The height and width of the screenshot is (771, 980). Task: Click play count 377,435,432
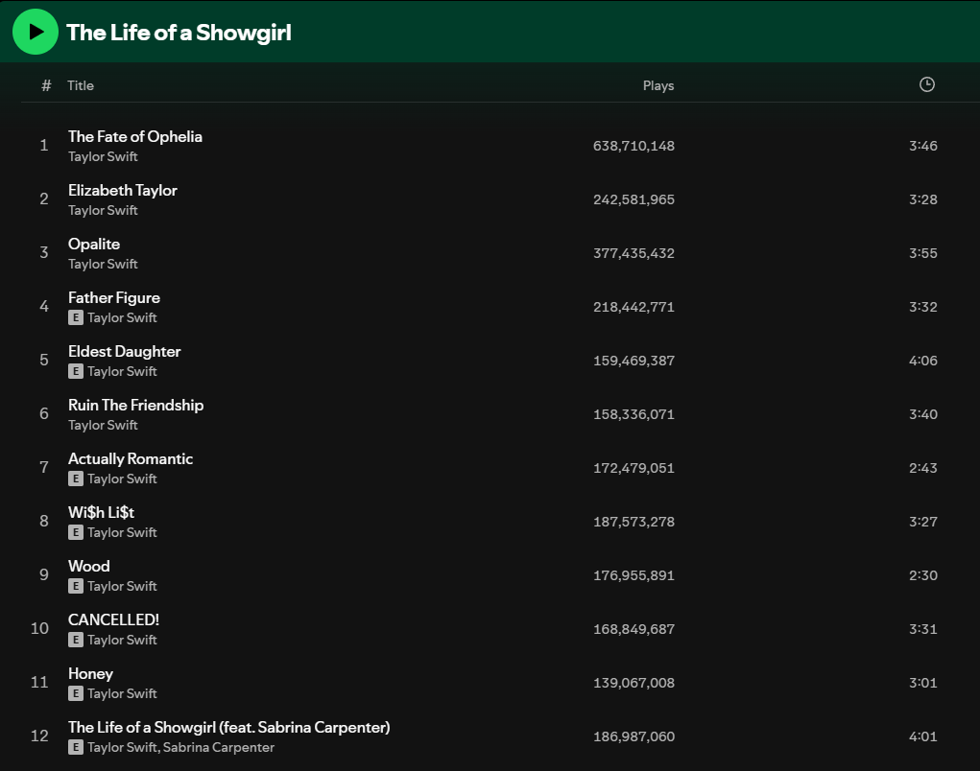[633, 253]
